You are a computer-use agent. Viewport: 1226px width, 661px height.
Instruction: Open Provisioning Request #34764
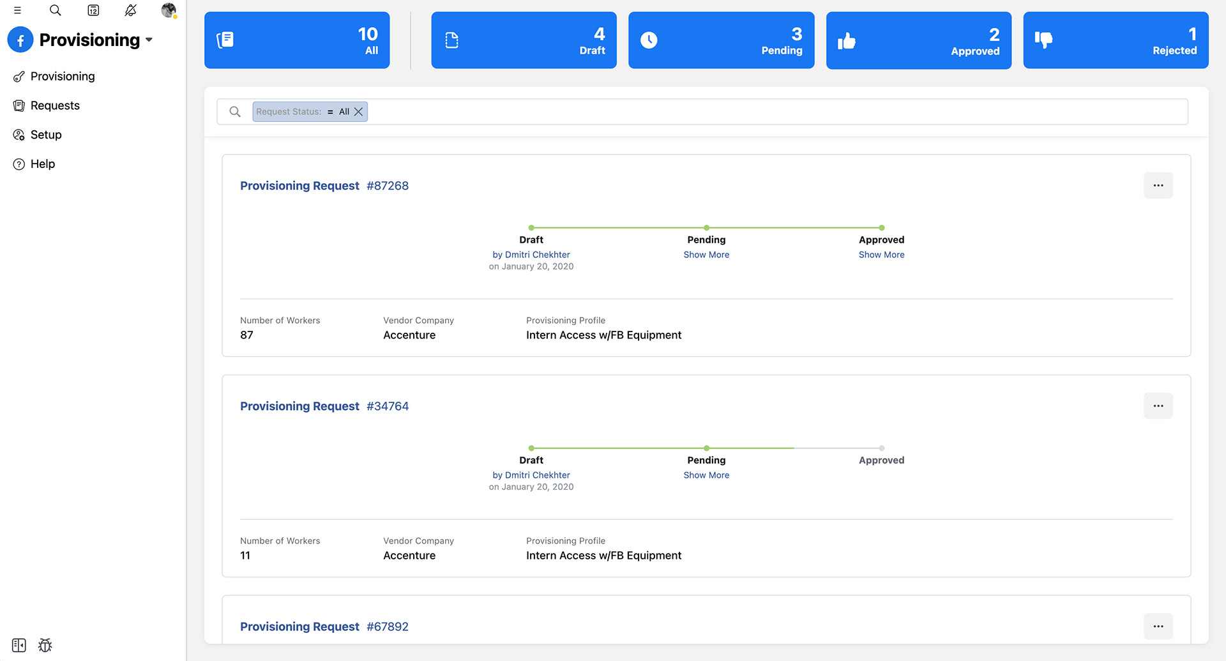(324, 406)
